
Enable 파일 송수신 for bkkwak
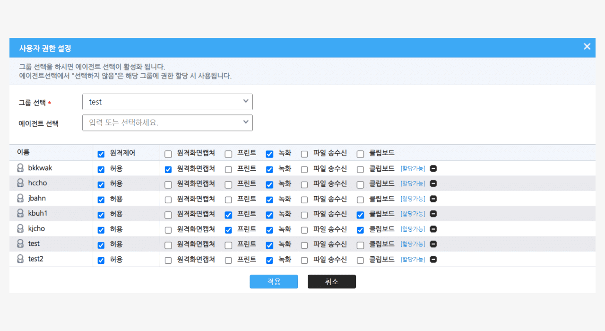click(304, 169)
